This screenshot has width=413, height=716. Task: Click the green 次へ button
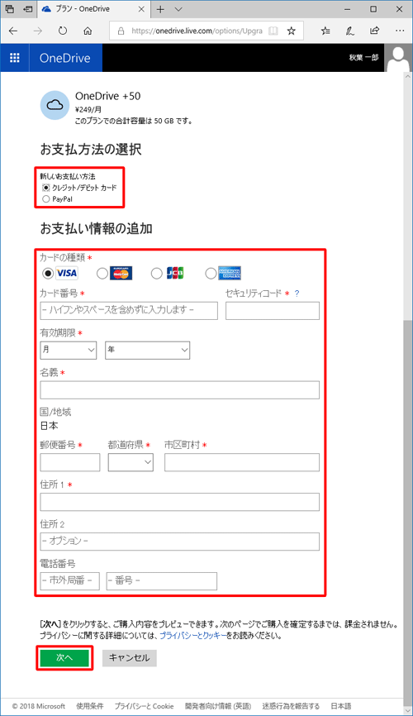[x=64, y=657]
